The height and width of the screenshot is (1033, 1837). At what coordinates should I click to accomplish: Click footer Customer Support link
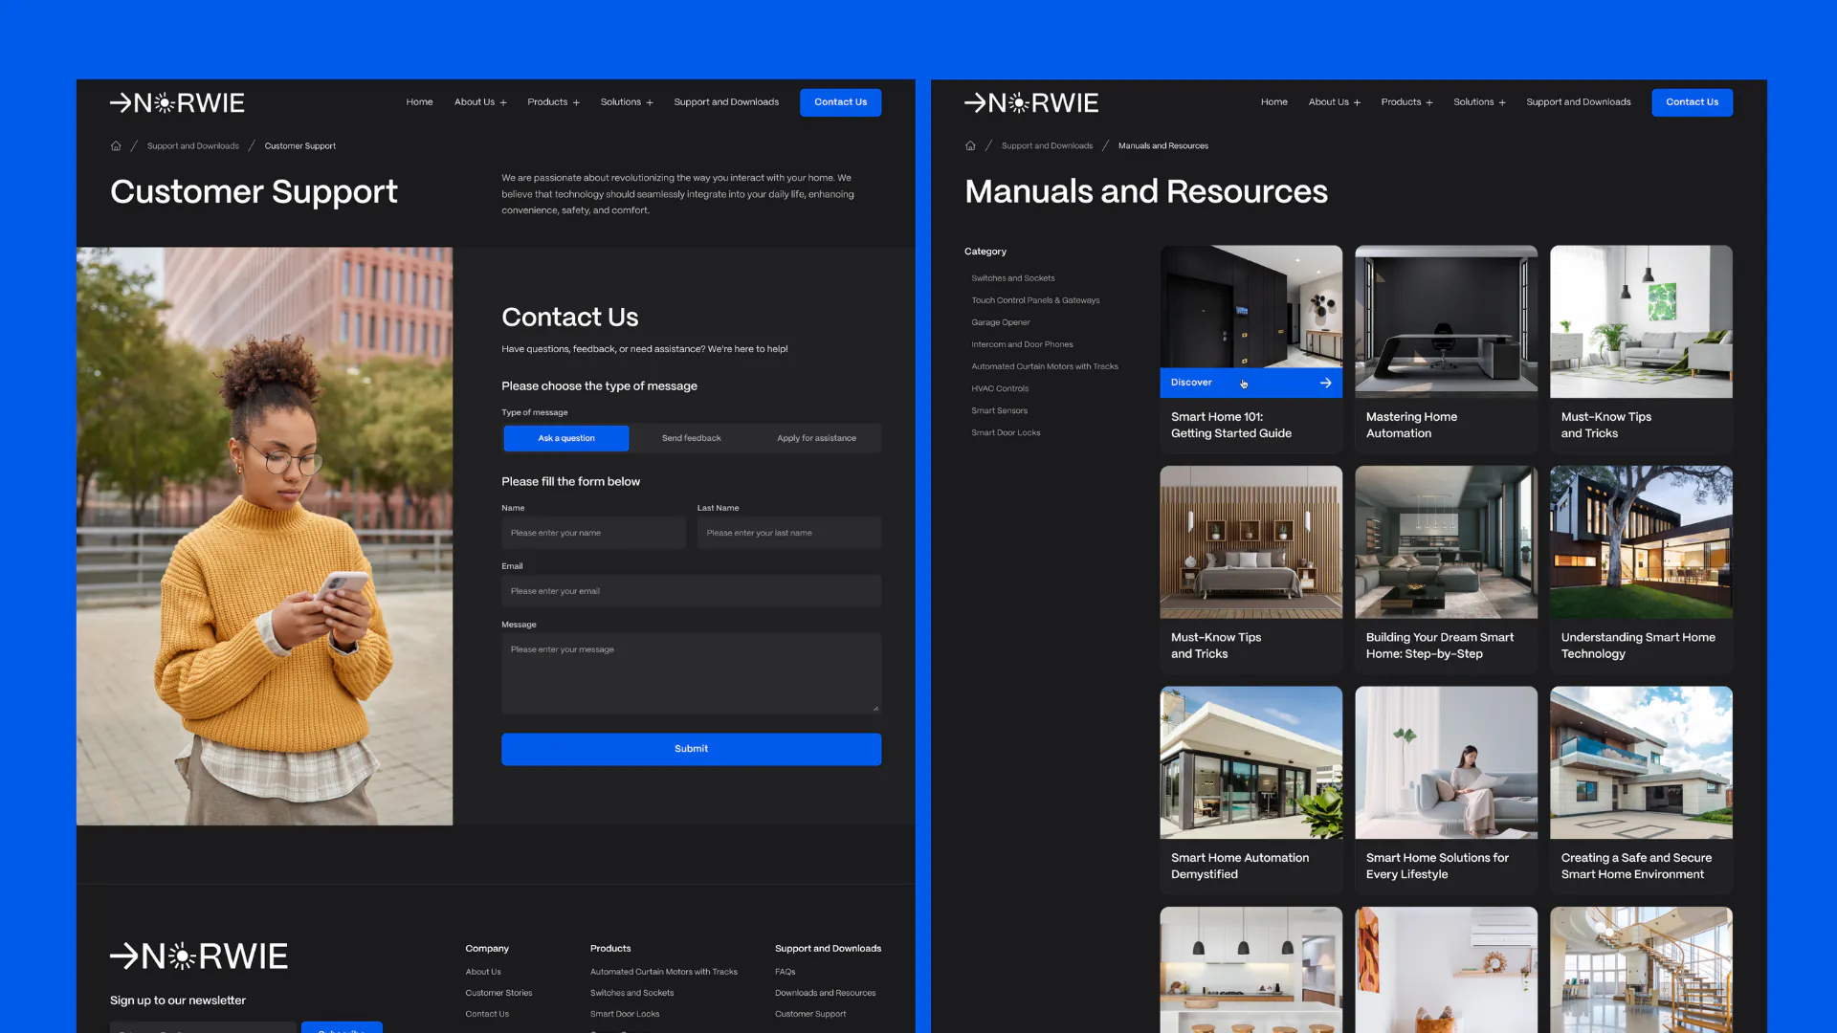click(810, 1014)
